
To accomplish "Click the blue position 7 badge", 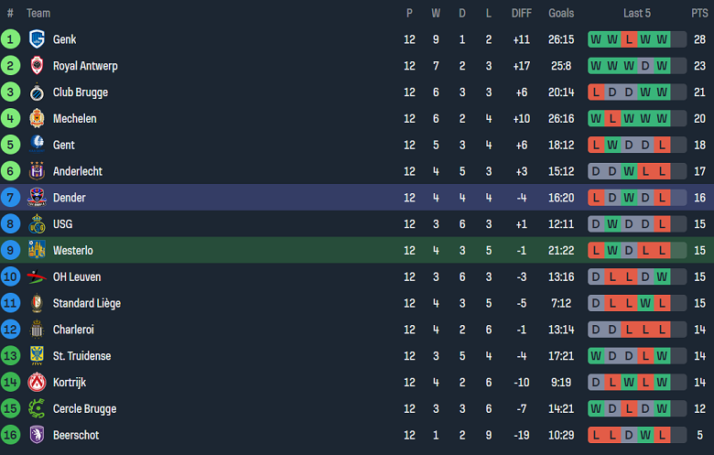I will (10, 198).
